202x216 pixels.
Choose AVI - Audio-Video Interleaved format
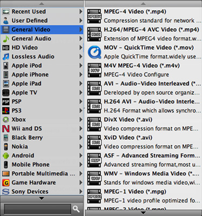(144, 88)
